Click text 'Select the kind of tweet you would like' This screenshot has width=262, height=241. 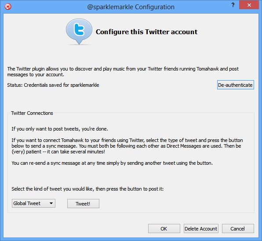pyautogui.click(x=52, y=189)
